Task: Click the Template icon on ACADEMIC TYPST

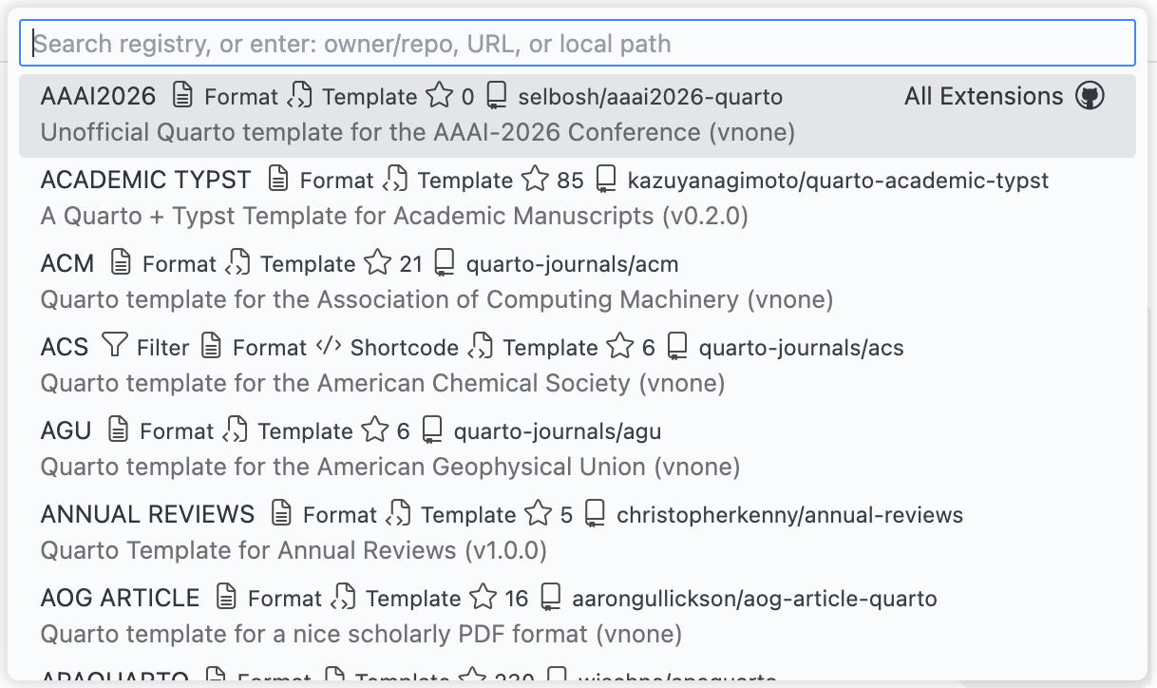Action: [x=392, y=179]
